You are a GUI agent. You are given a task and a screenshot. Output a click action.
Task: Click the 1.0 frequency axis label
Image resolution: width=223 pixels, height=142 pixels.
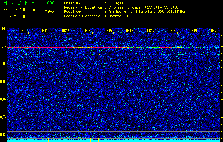[2, 64]
